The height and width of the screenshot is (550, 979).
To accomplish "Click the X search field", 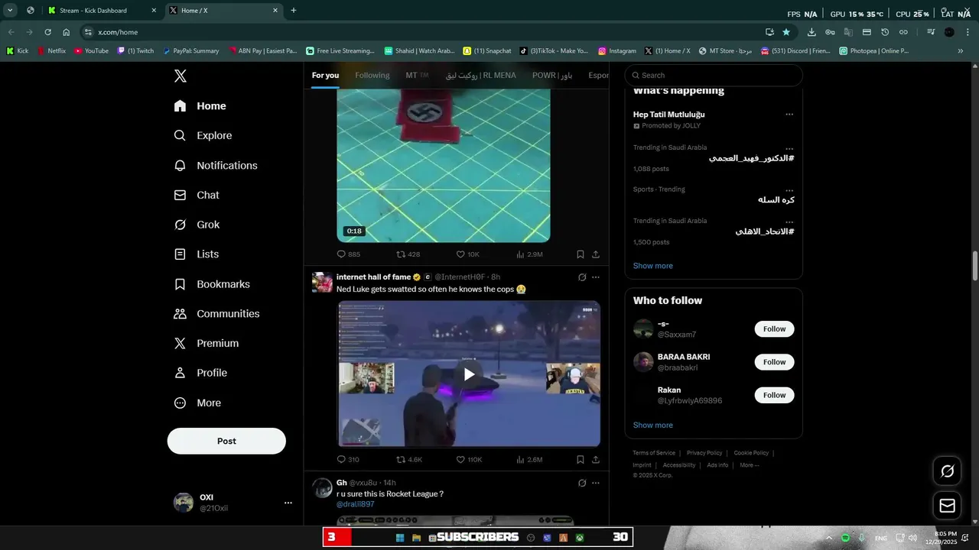I will tap(714, 75).
